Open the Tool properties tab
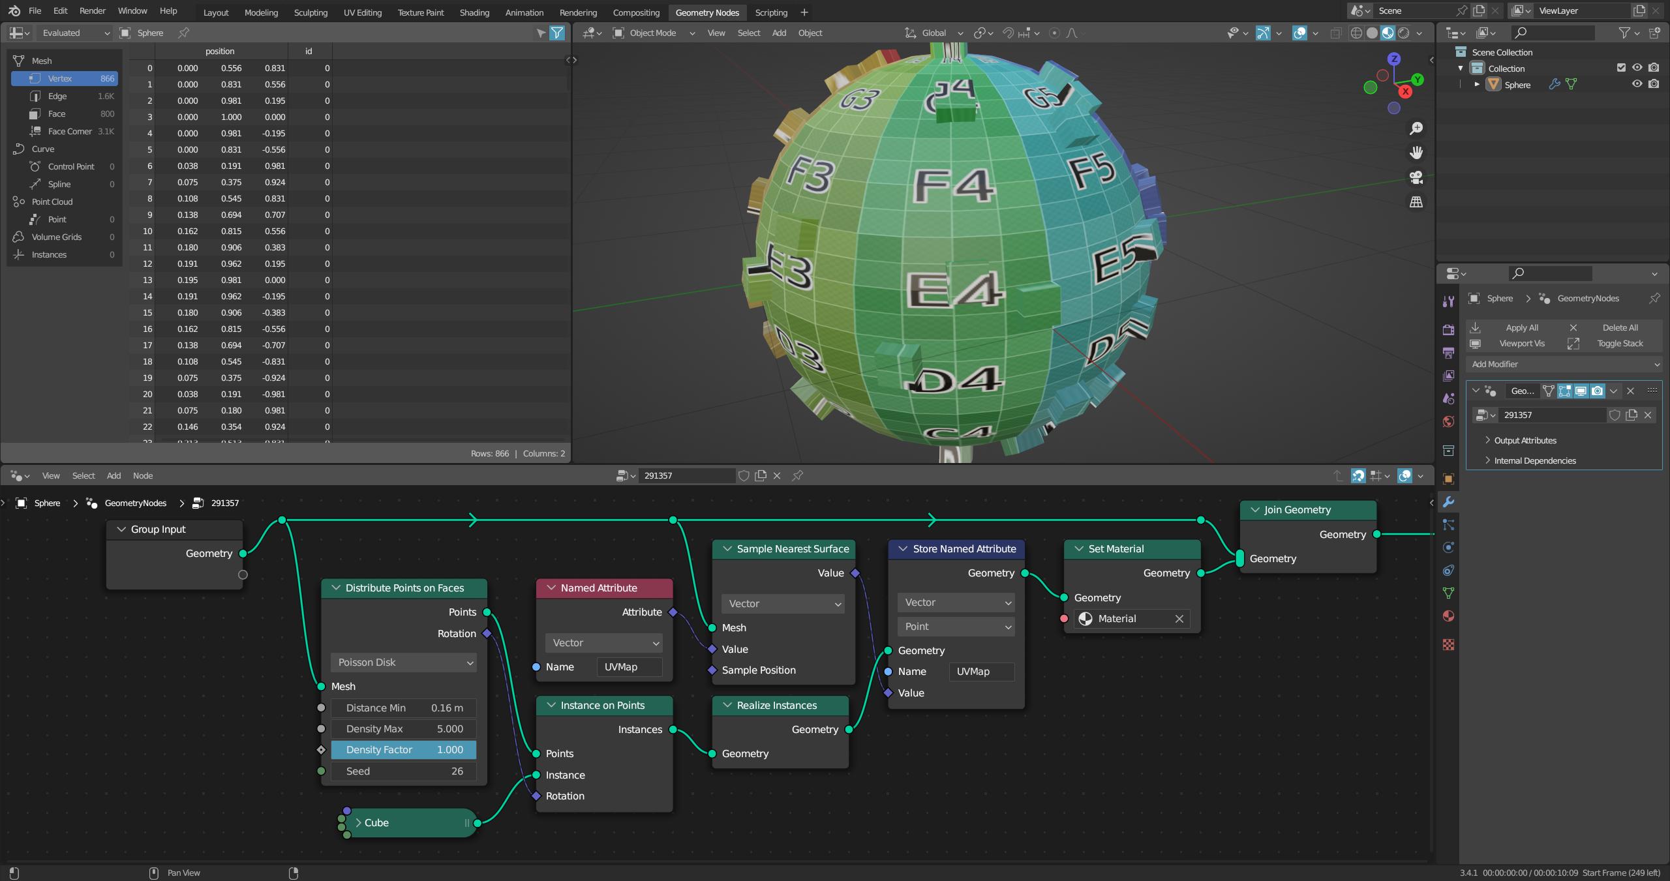1670x881 pixels. coord(1448,301)
